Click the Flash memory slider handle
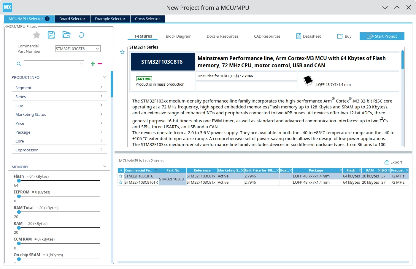The height and width of the screenshot is (269, 416). 19,180
